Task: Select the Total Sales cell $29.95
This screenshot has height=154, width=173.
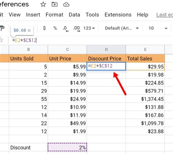Action: click(x=145, y=66)
